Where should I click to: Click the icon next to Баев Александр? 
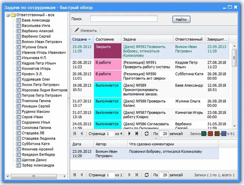click(18, 20)
